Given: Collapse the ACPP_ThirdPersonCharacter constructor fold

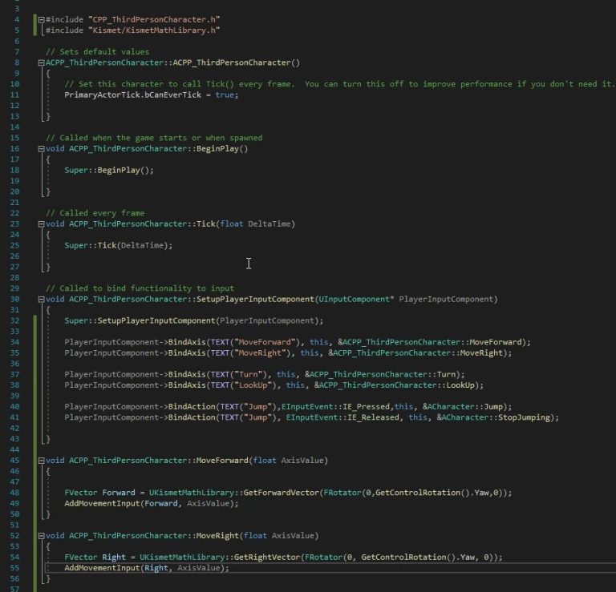Looking at the screenshot, I should [x=41, y=62].
